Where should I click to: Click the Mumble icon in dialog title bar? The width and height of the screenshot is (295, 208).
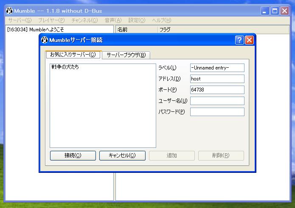(x=45, y=40)
